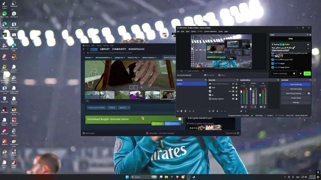Open OBS Tools menu

tap(220, 31)
